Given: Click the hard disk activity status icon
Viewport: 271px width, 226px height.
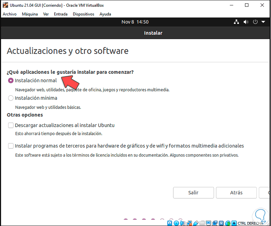Looking at the screenshot, I should click(x=170, y=223).
